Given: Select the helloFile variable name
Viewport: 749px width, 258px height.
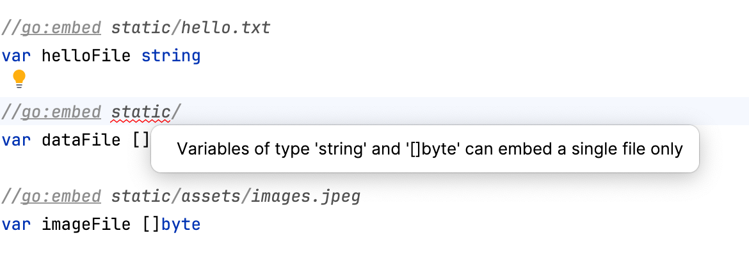Looking at the screenshot, I should click(x=86, y=56).
